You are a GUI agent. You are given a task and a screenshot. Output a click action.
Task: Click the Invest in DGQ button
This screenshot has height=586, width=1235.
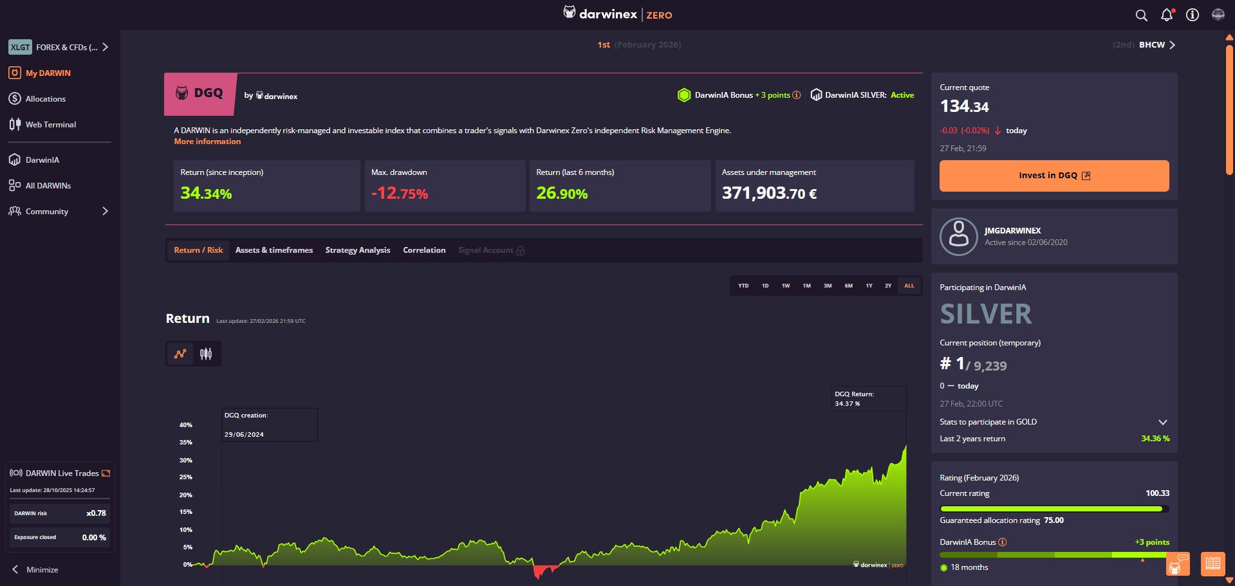(1054, 175)
